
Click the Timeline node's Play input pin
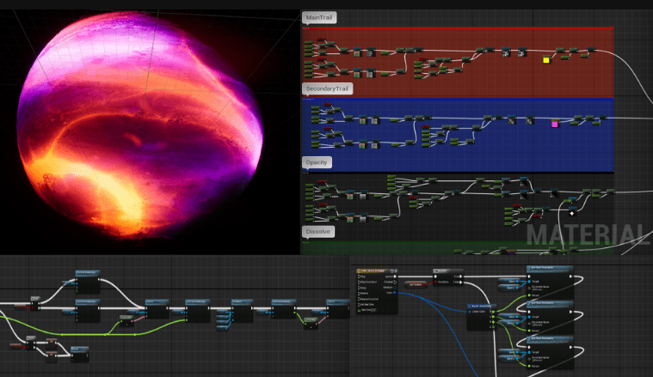coord(359,277)
